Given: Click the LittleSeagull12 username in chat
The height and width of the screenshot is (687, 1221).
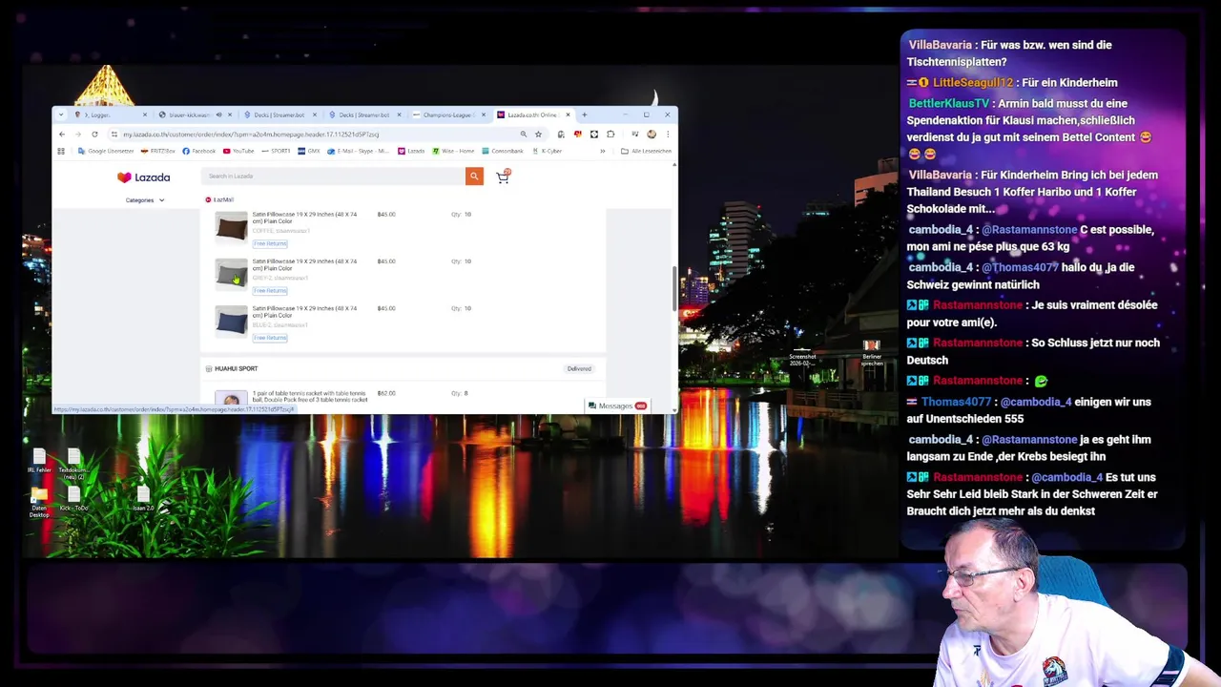Looking at the screenshot, I should [x=972, y=83].
